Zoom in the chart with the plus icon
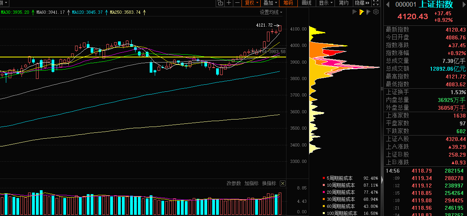467x216 pixels. pos(229,3)
